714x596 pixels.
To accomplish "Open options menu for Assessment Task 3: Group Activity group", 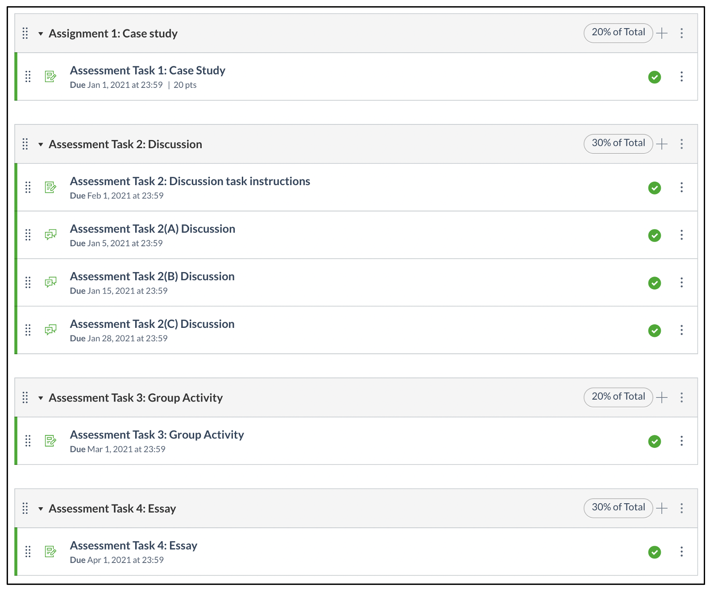I will pos(681,397).
